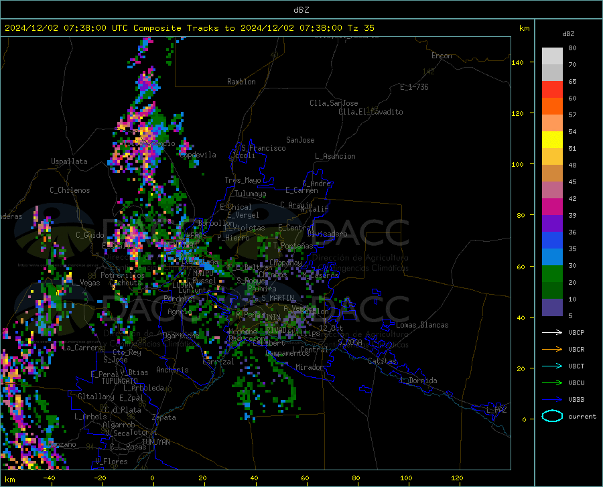This screenshot has height=487, width=603.
Task: Click the 'Potrerillos' map label
Action: click(123, 275)
